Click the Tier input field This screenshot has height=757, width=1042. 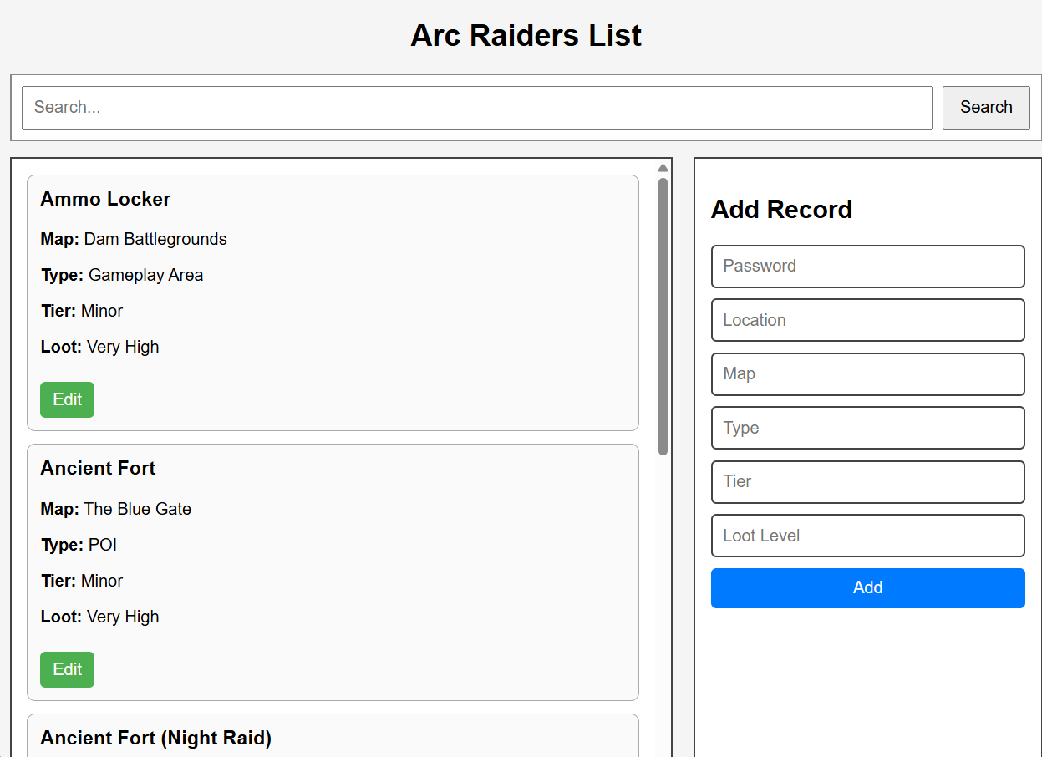tap(867, 481)
